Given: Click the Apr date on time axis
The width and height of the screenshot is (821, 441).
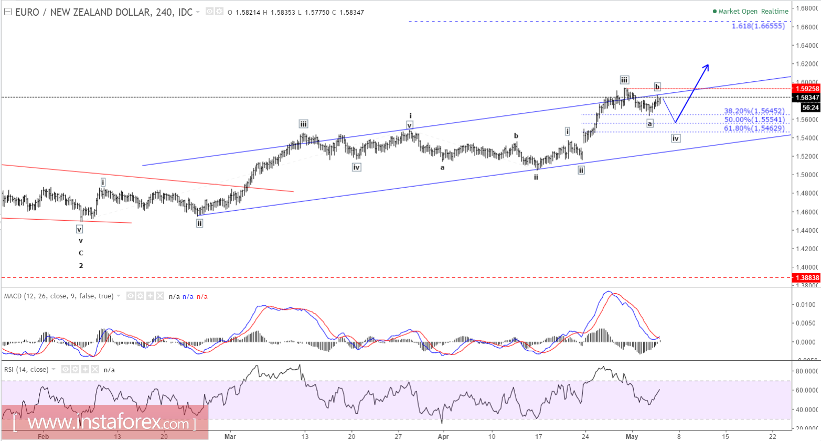Looking at the screenshot, I should coord(443,436).
